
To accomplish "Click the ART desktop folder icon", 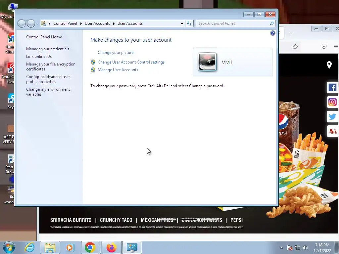I will (x=9, y=134).
